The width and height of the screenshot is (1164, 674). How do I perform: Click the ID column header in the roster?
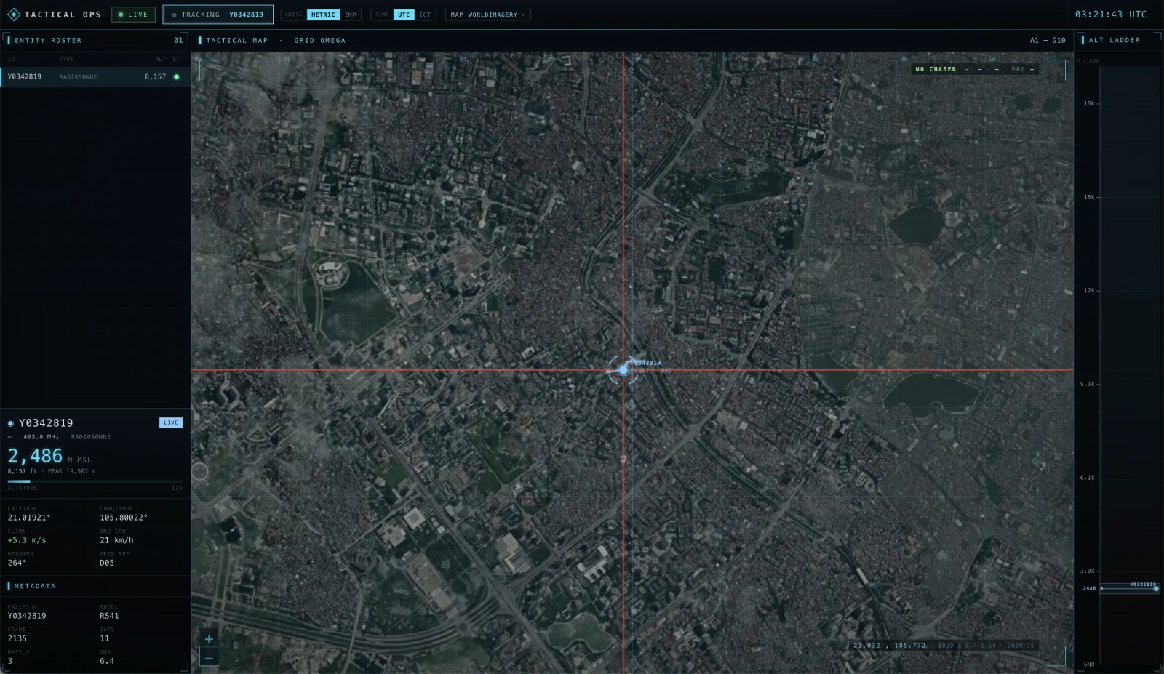(x=11, y=59)
